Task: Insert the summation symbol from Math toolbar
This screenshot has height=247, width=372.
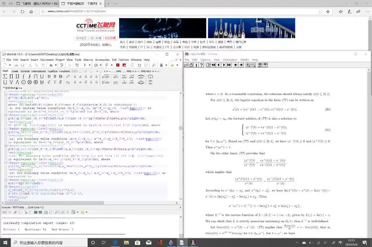Action: point(5,77)
